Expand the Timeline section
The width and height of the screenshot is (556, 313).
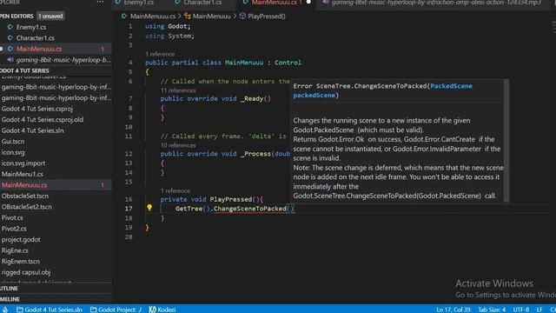pyautogui.click(x=10, y=299)
